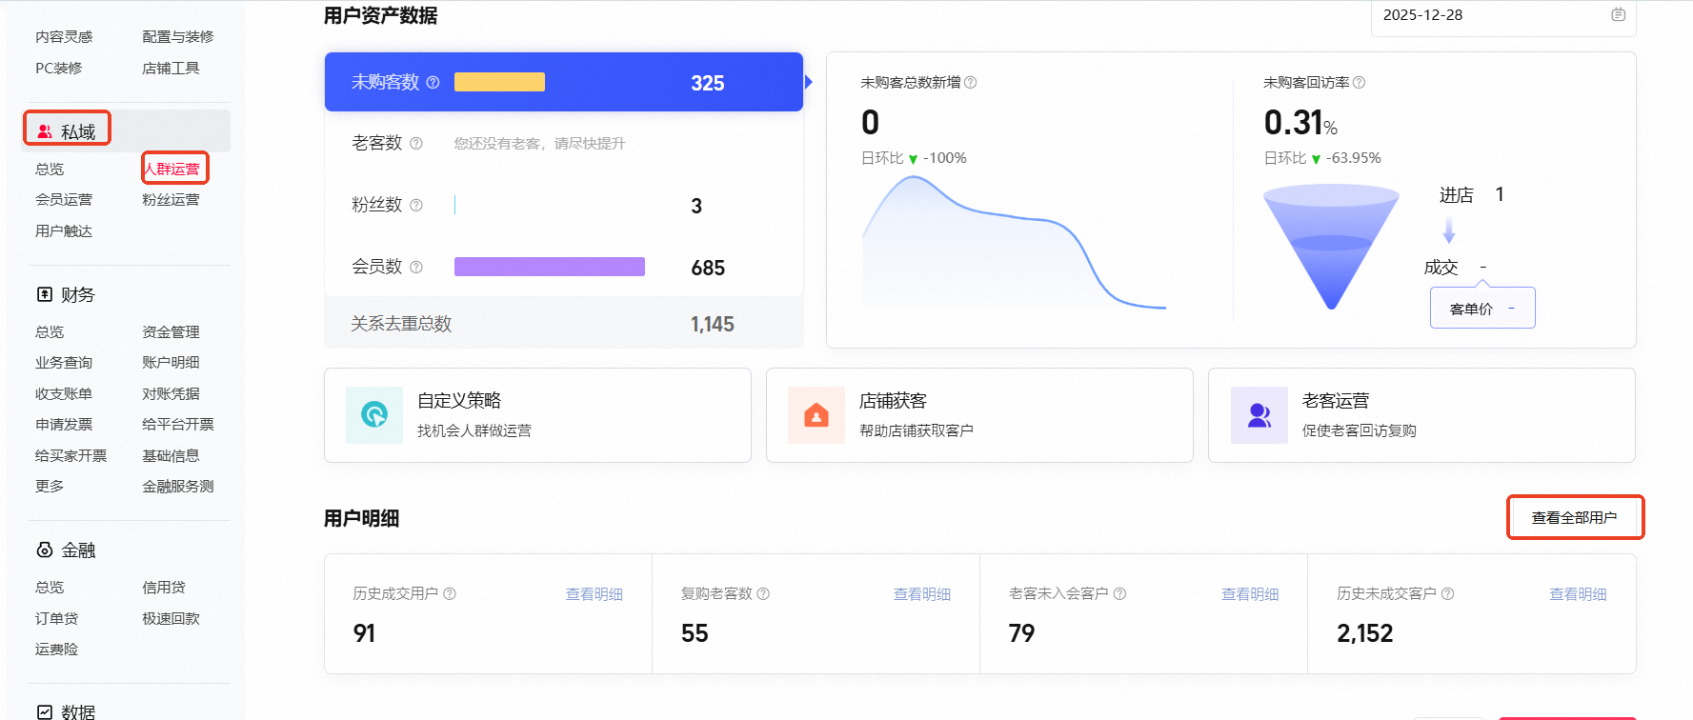
Task: Click the blue funnel chart
Action: 1331,248
